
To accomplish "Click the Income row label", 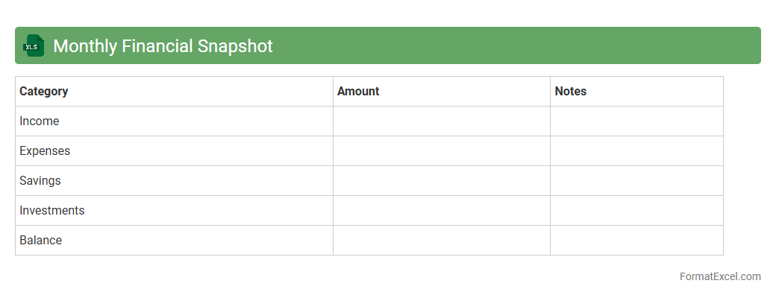I will coord(40,121).
